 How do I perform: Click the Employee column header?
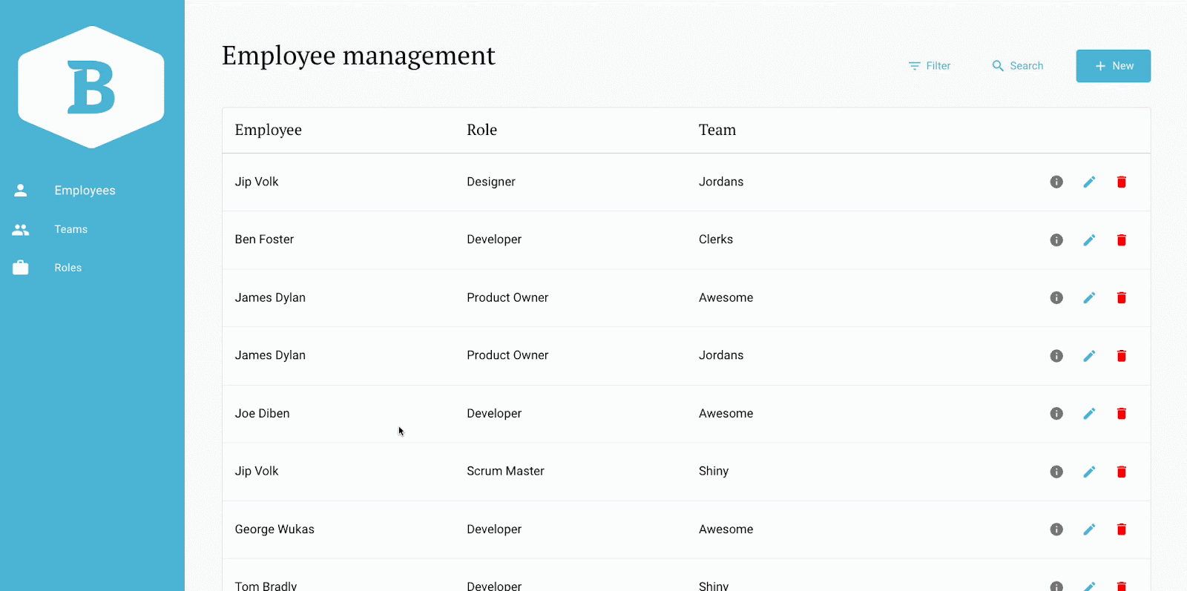tap(269, 130)
